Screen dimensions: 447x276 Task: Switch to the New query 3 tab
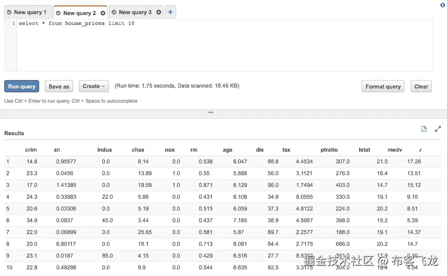[x=135, y=12]
